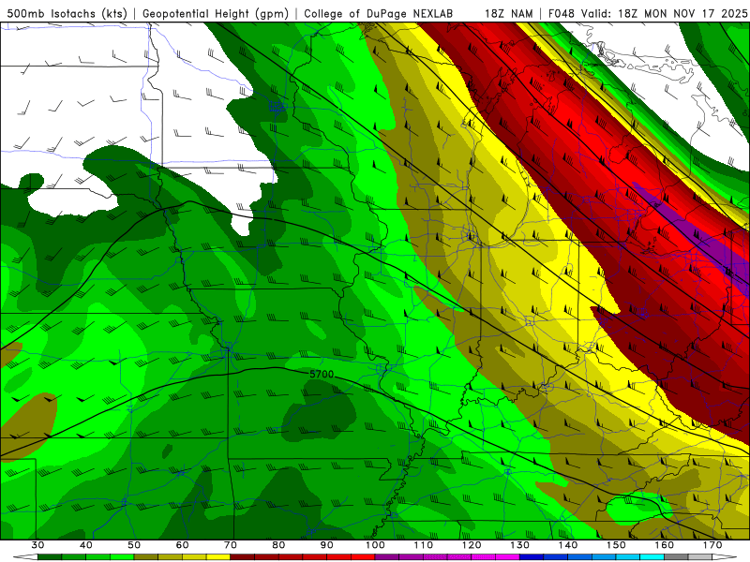Click 'College of DuPage NEXLAB' in the header
Viewport: 750px width, 562px height.
click(x=379, y=13)
